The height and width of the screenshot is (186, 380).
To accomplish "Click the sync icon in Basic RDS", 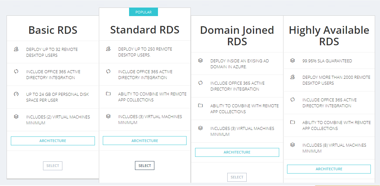I will pos(16,72).
